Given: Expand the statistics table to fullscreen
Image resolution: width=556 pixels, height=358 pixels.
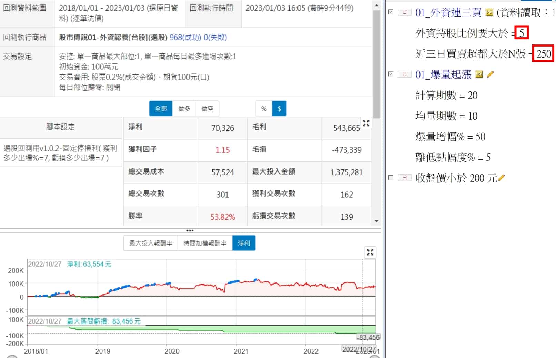Looking at the screenshot, I should [366, 123].
